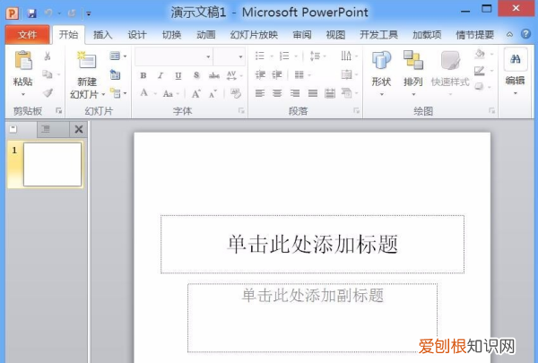Switch to the Insert tab
Viewport: 538px width, 363px height.
tap(102, 35)
